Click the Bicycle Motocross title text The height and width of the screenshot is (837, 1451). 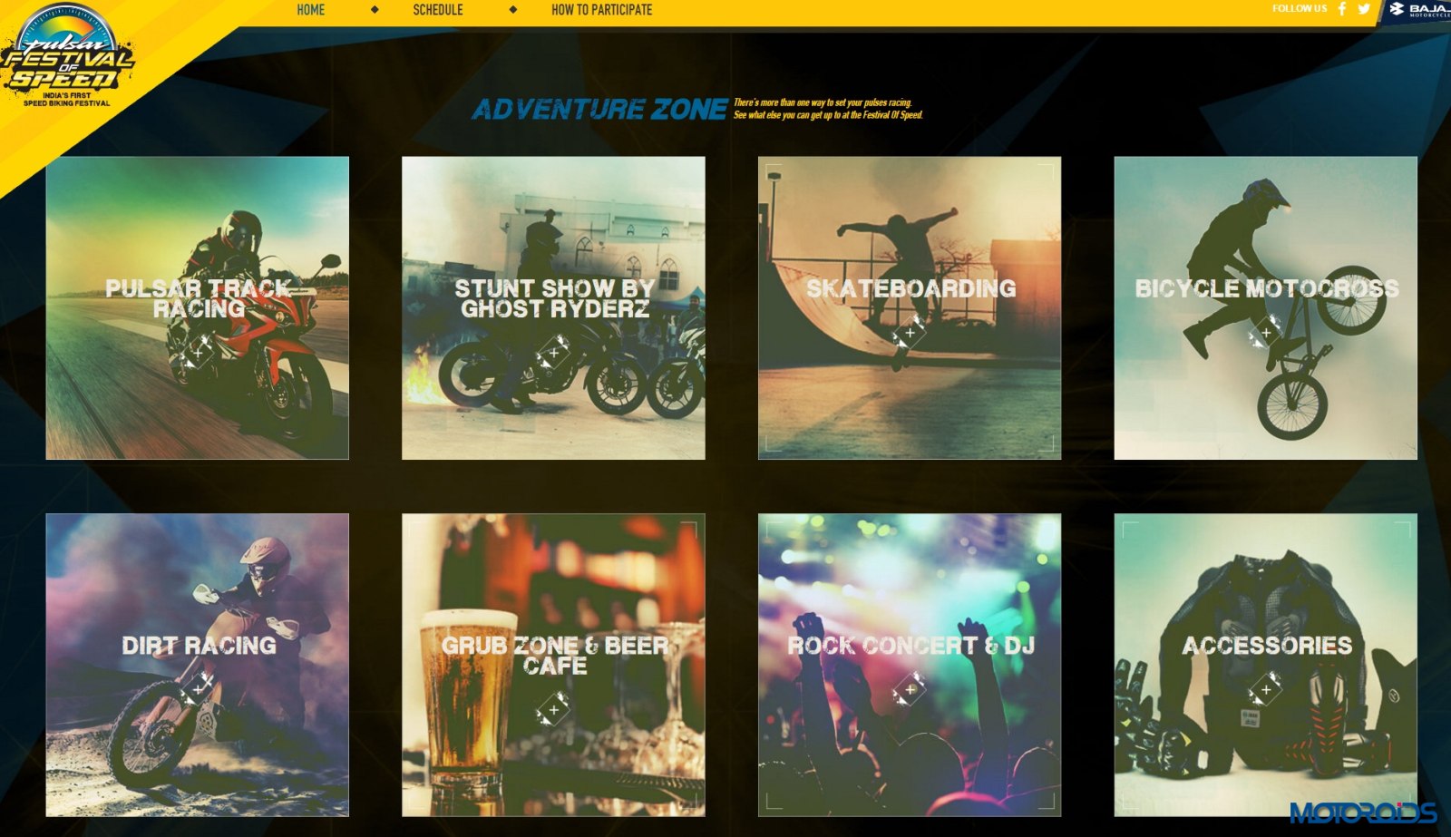(x=1267, y=288)
